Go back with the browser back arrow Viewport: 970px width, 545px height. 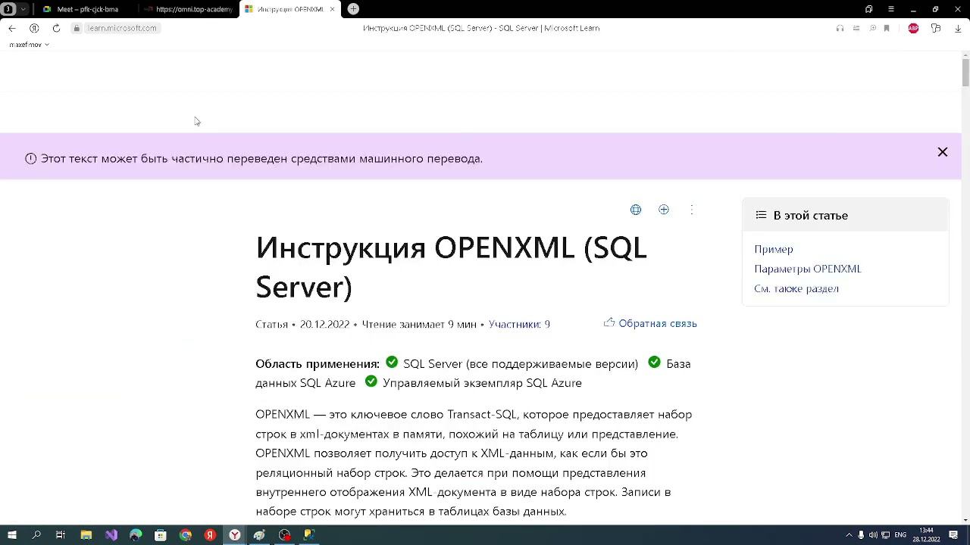(x=11, y=28)
